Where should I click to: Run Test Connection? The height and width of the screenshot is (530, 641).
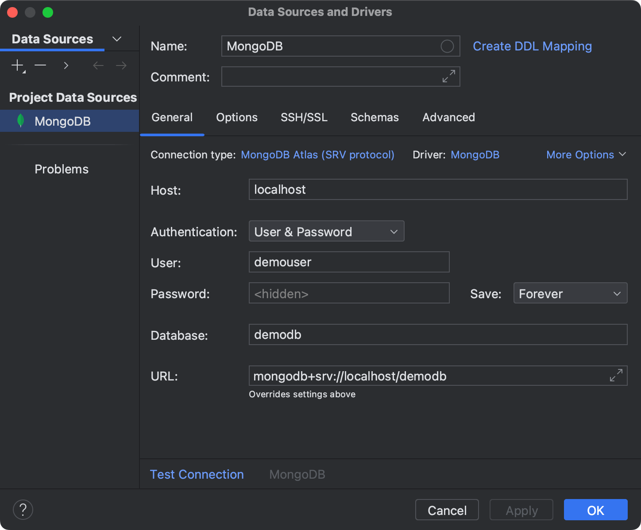point(197,474)
